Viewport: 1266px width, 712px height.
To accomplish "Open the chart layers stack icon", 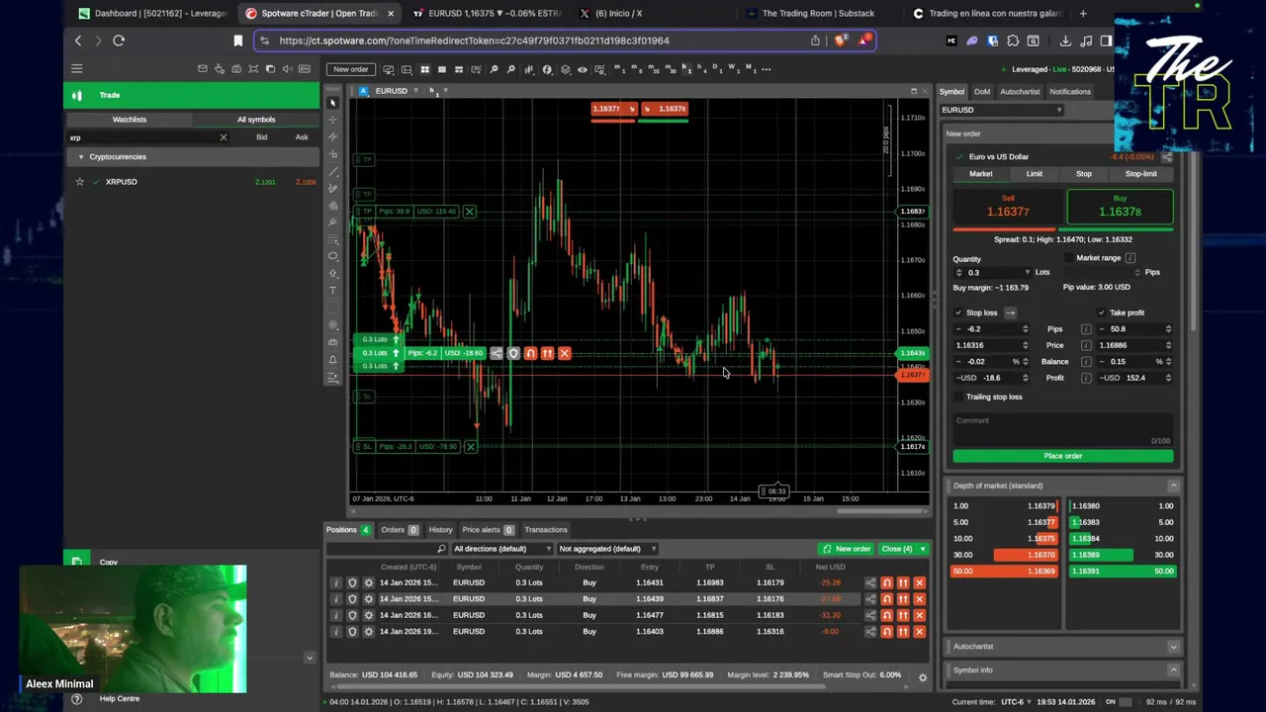I will 565,69.
